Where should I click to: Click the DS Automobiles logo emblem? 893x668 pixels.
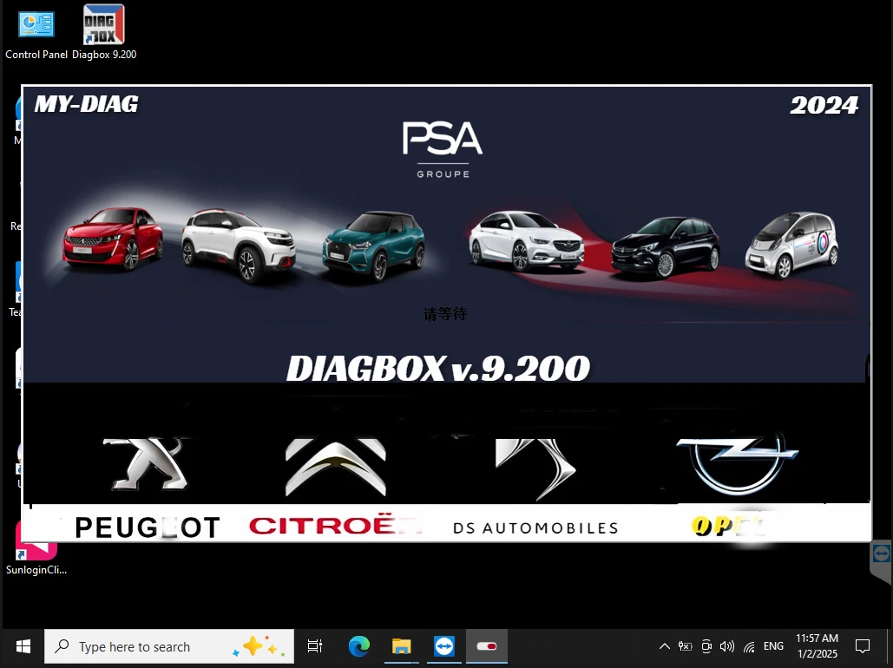[536, 468]
